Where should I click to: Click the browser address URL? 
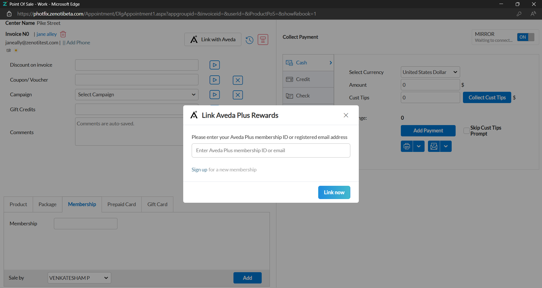click(x=167, y=14)
